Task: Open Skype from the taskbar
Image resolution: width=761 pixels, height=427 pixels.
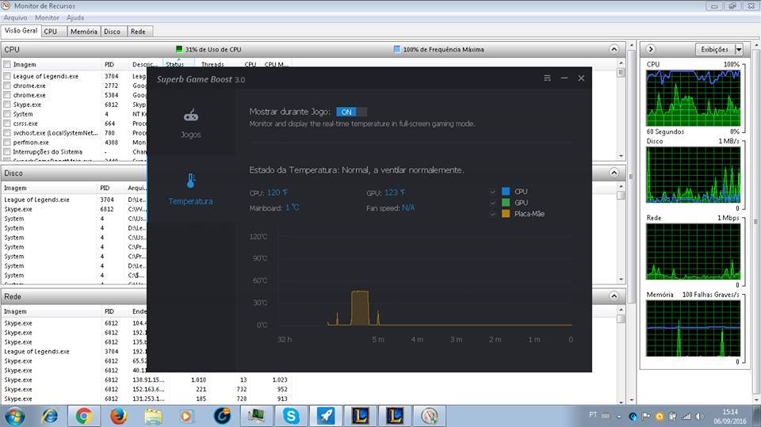Action: pyautogui.click(x=291, y=417)
